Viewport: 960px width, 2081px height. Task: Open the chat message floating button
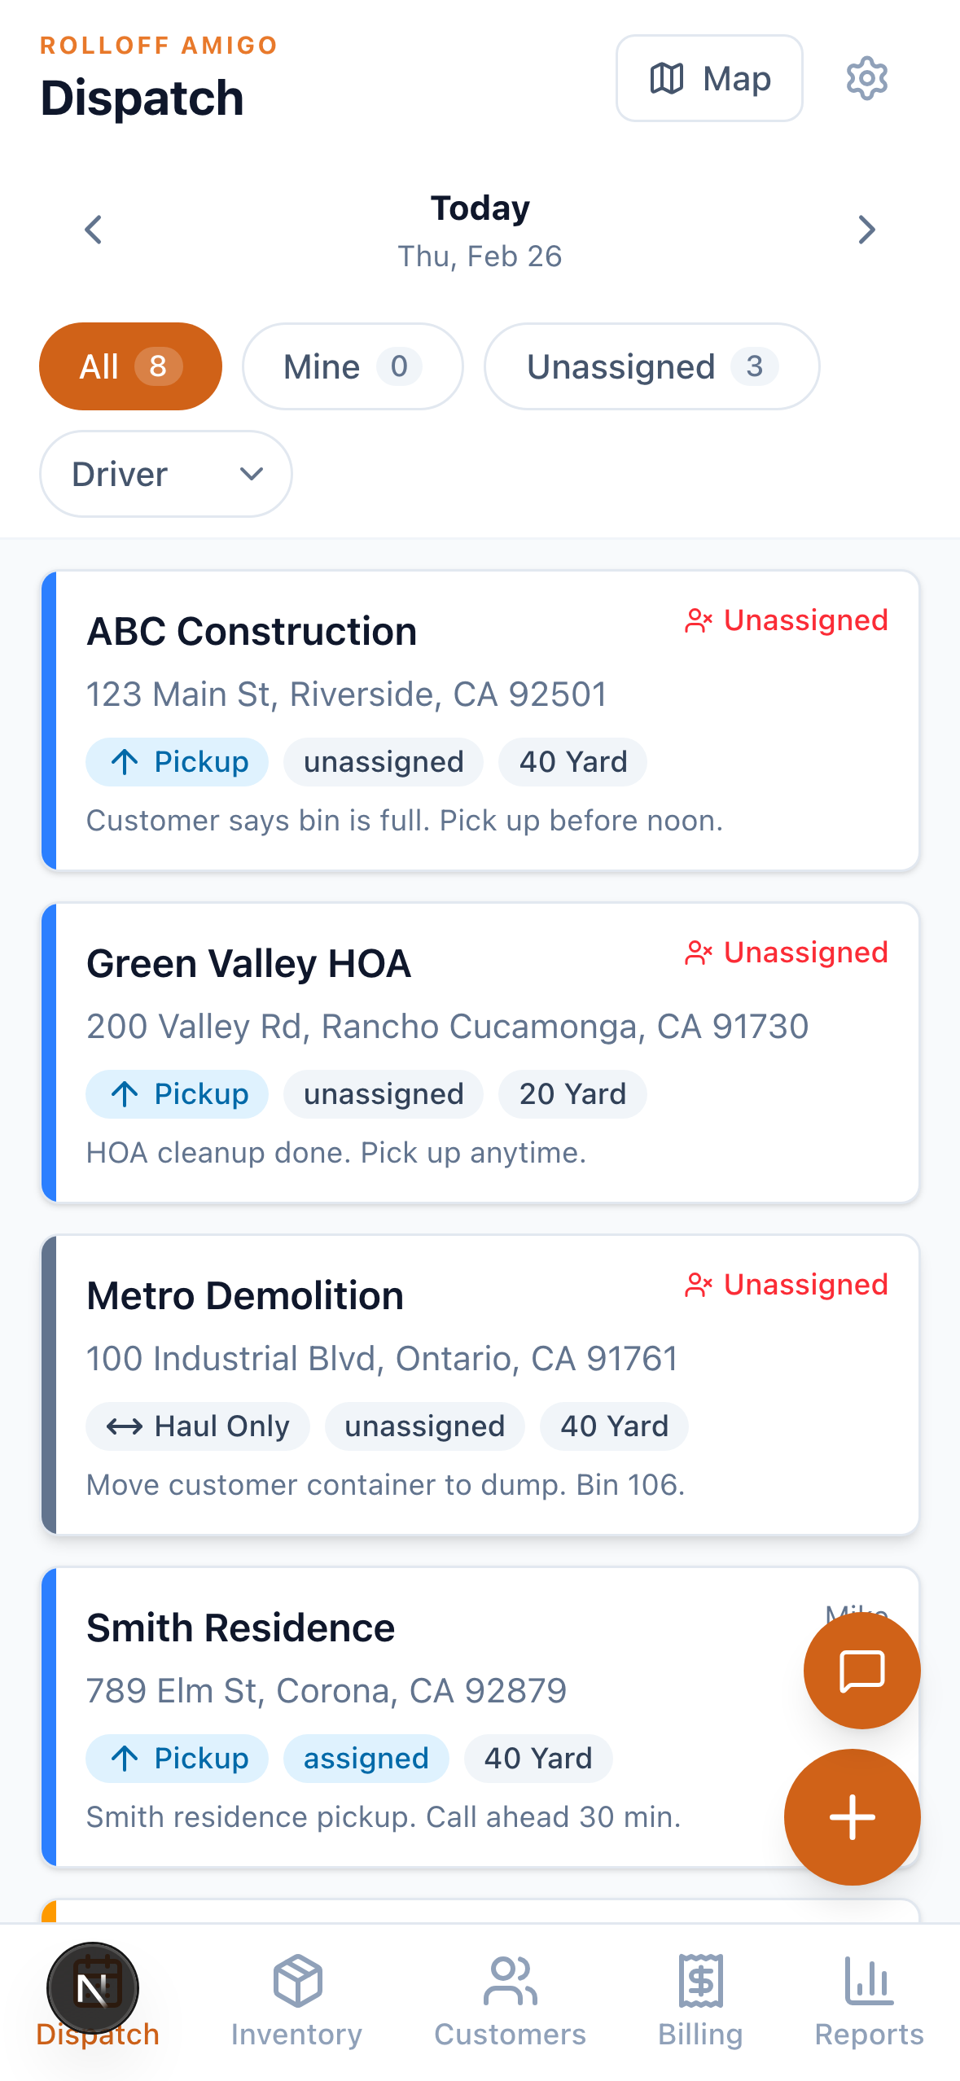click(861, 1671)
